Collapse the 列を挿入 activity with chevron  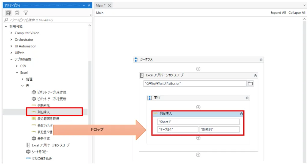241,114
